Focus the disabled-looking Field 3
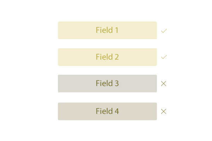Image resolution: width=212 pixels, height=141 pixels. pos(107,84)
